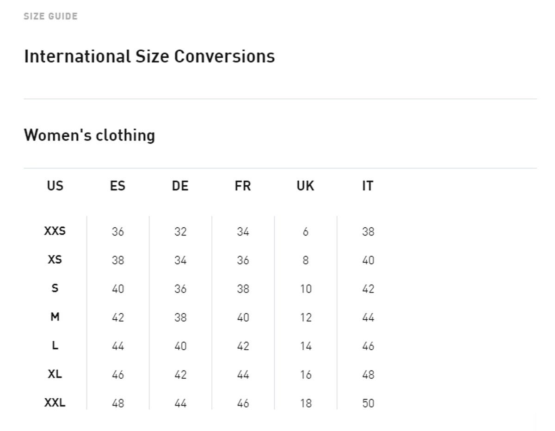
Task: Select the XXS size row label
Action: coord(55,231)
